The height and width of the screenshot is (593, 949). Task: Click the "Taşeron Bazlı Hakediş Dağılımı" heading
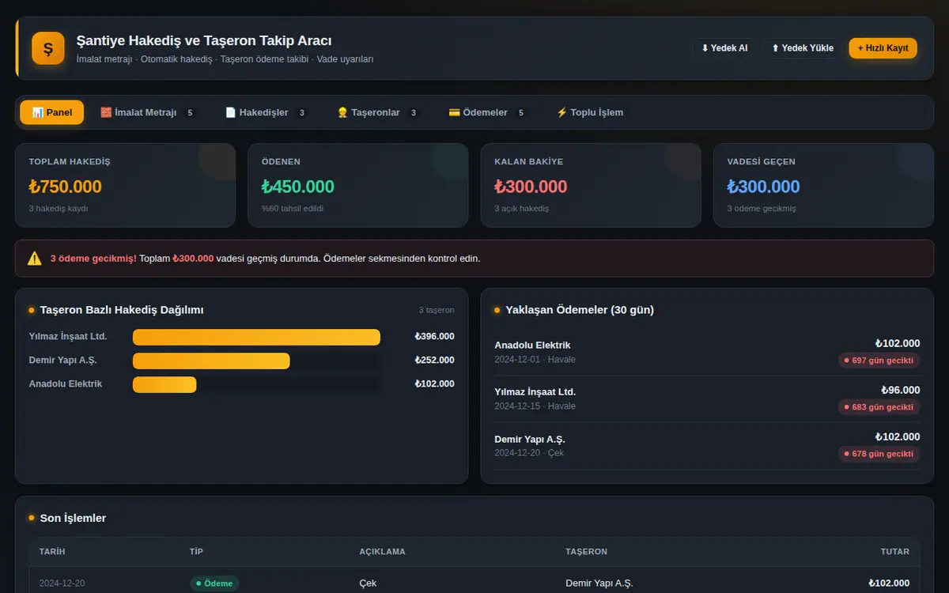coord(122,310)
